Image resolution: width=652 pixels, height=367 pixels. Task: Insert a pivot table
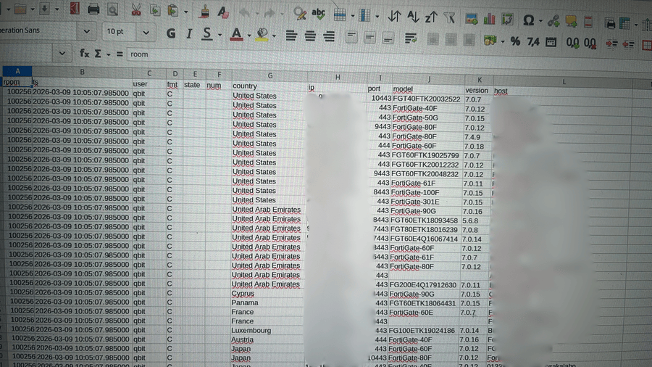[x=507, y=19]
